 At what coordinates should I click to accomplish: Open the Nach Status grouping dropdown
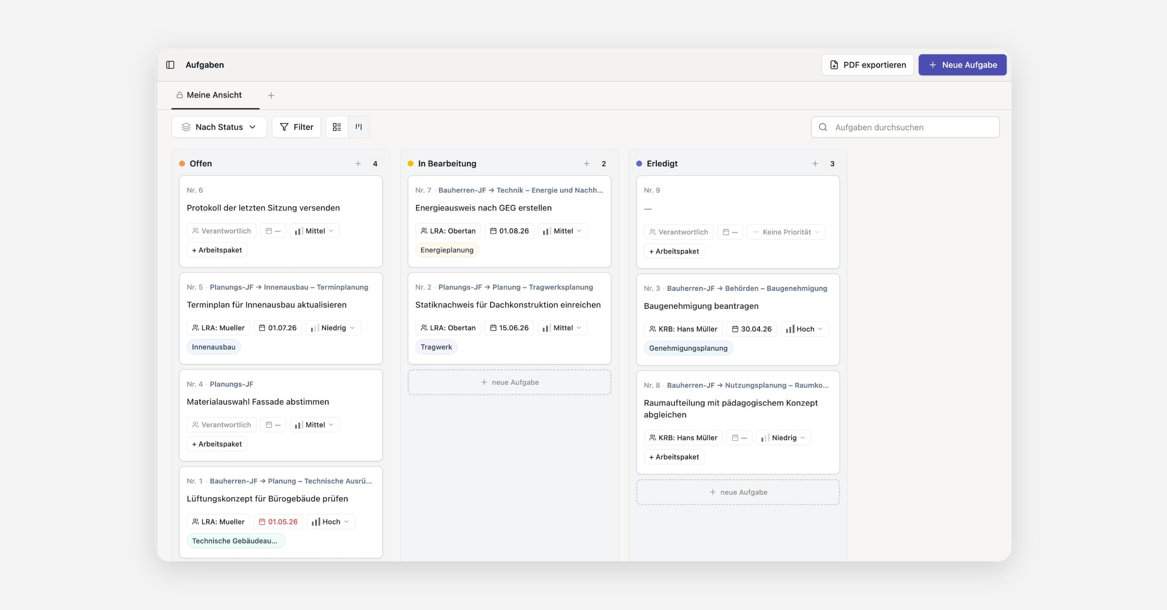[x=219, y=127]
